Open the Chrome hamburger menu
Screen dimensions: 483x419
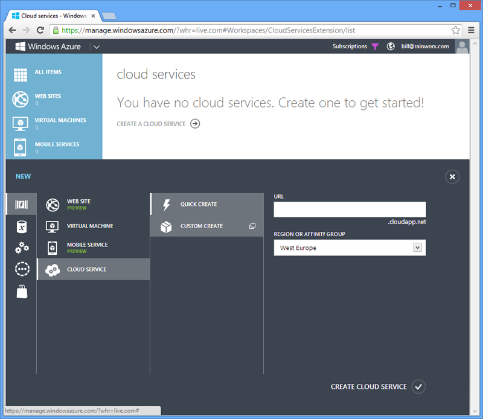click(x=471, y=30)
